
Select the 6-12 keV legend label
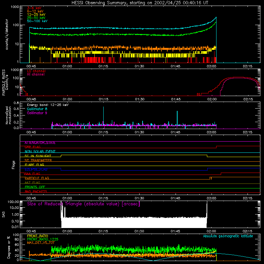point(35,11)
